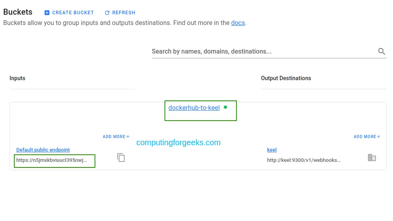The image size is (393, 221).
Task: Click the keel output destination building icon
Action: point(372,158)
